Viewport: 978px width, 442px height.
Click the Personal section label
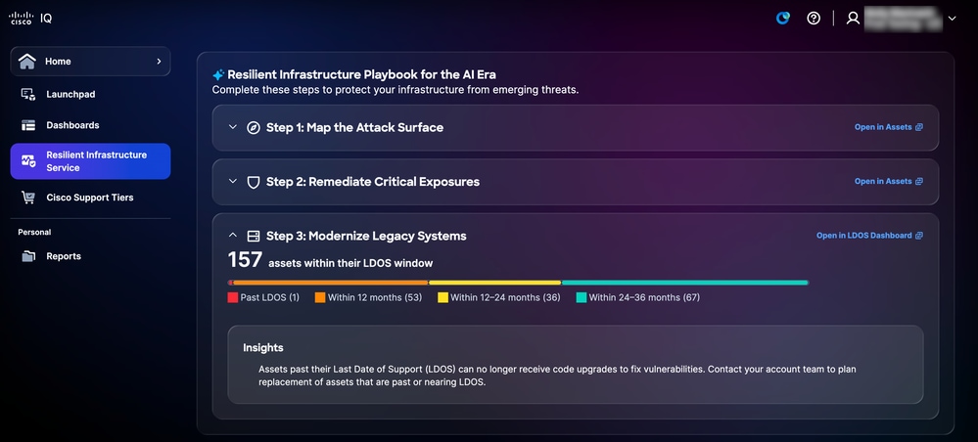[34, 232]
